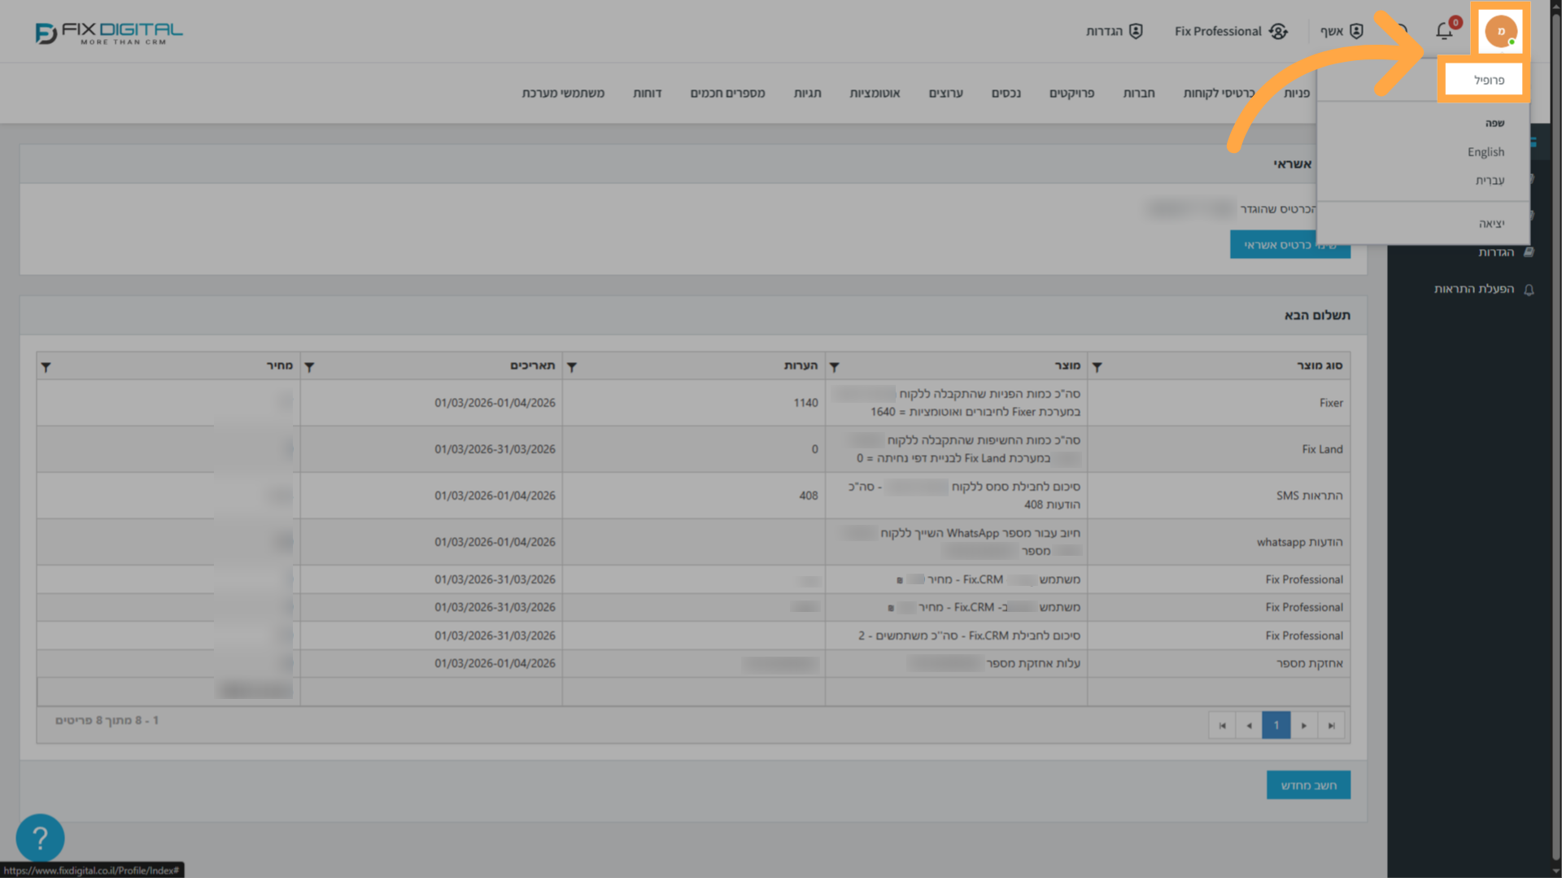Switch language to English
1562x878 pixels.
click(1486, 152)
